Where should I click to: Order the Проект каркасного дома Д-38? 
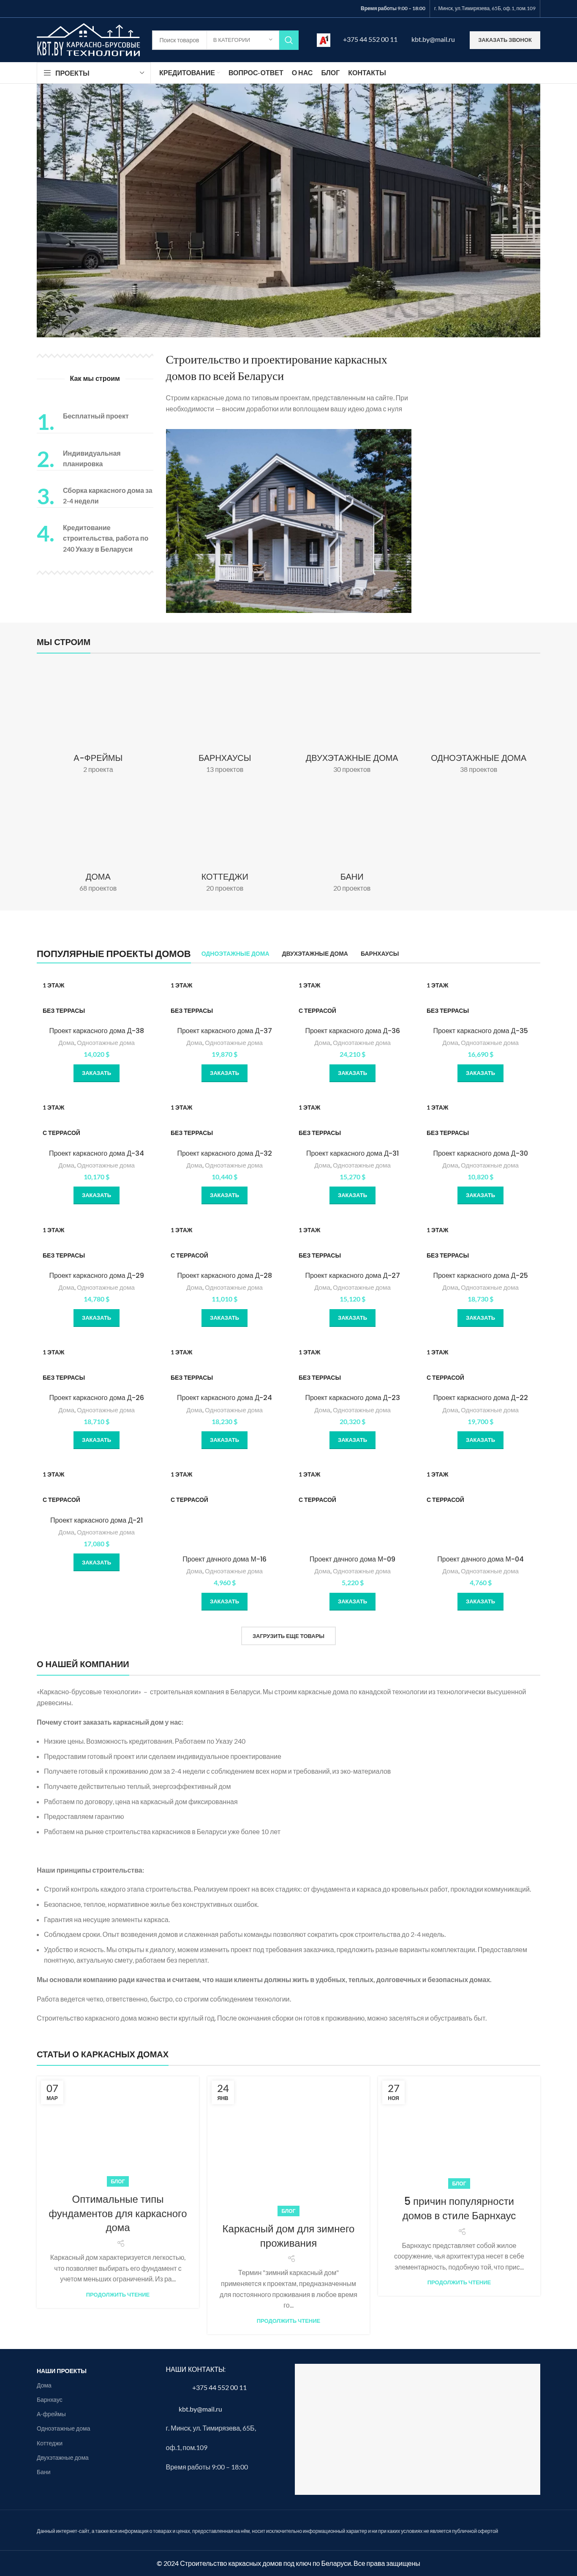pos(96,1073)
